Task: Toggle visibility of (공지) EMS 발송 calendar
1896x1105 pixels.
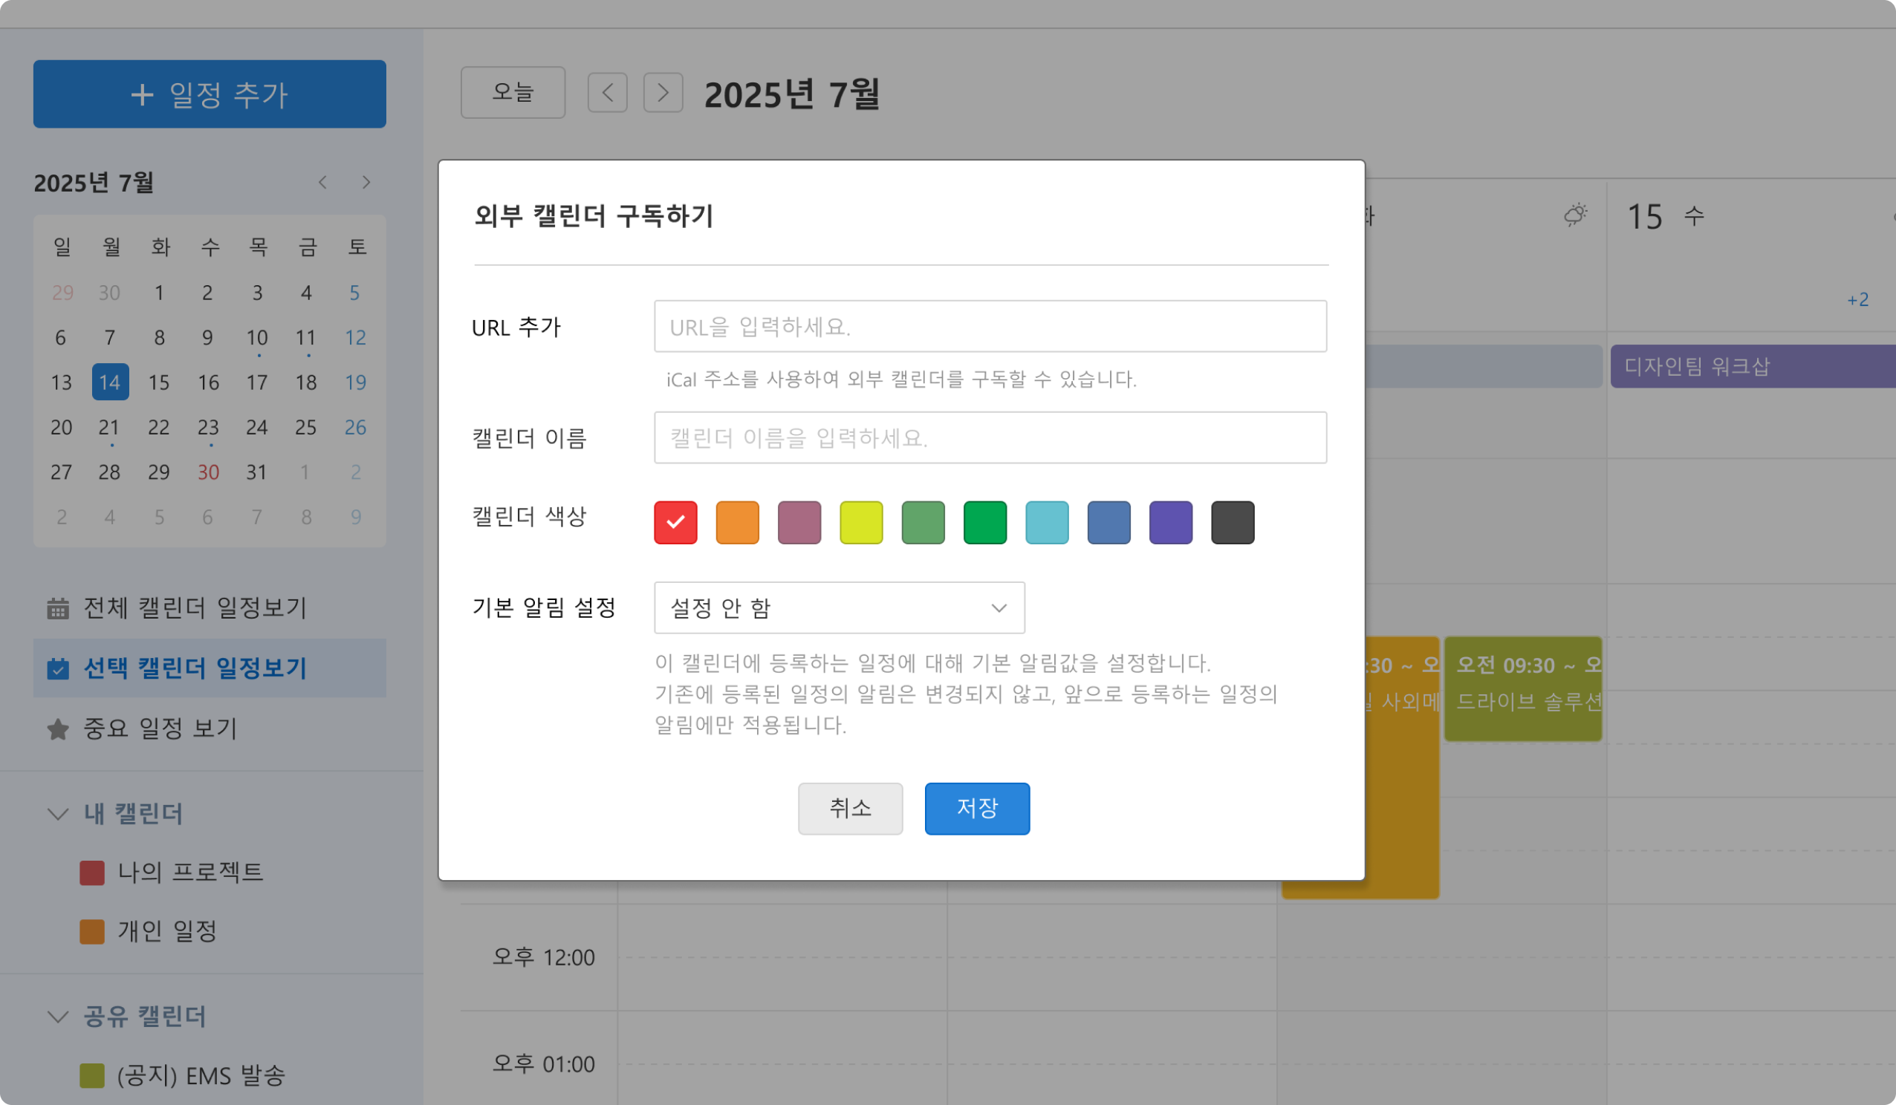Action: (x=92, y=1075)
